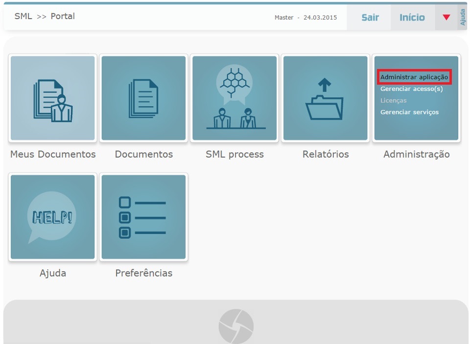Click the circular logo at page bottom
This screenshot has width=470, height=344.
236,326
